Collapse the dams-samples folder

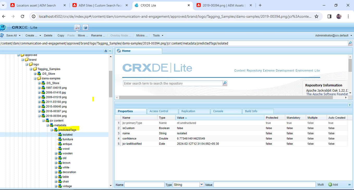pos(35,78)
